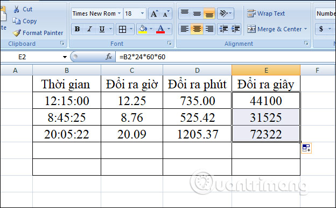
Task: Click the accounting dollar format icon
Action: (x=321, y=29)
